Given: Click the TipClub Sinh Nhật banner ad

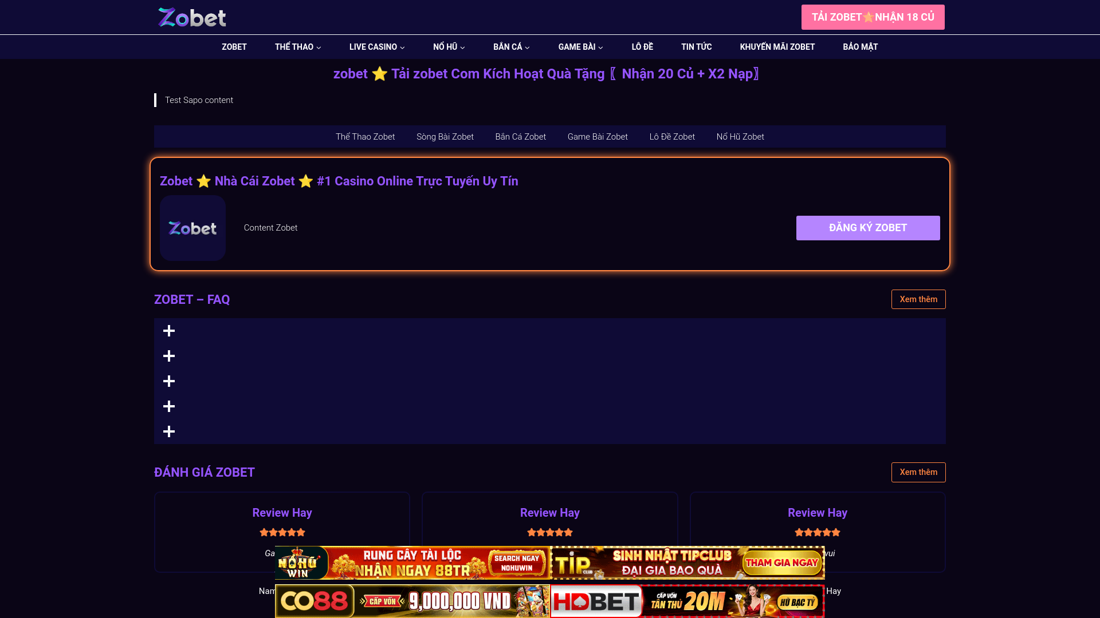Looking at the screenshot, I should coord(687,563).
